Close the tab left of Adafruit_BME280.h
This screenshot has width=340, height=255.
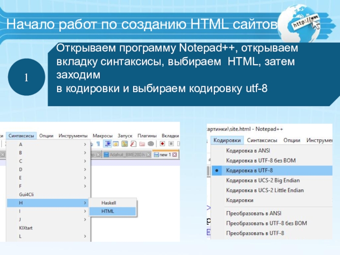coord(98,155)
